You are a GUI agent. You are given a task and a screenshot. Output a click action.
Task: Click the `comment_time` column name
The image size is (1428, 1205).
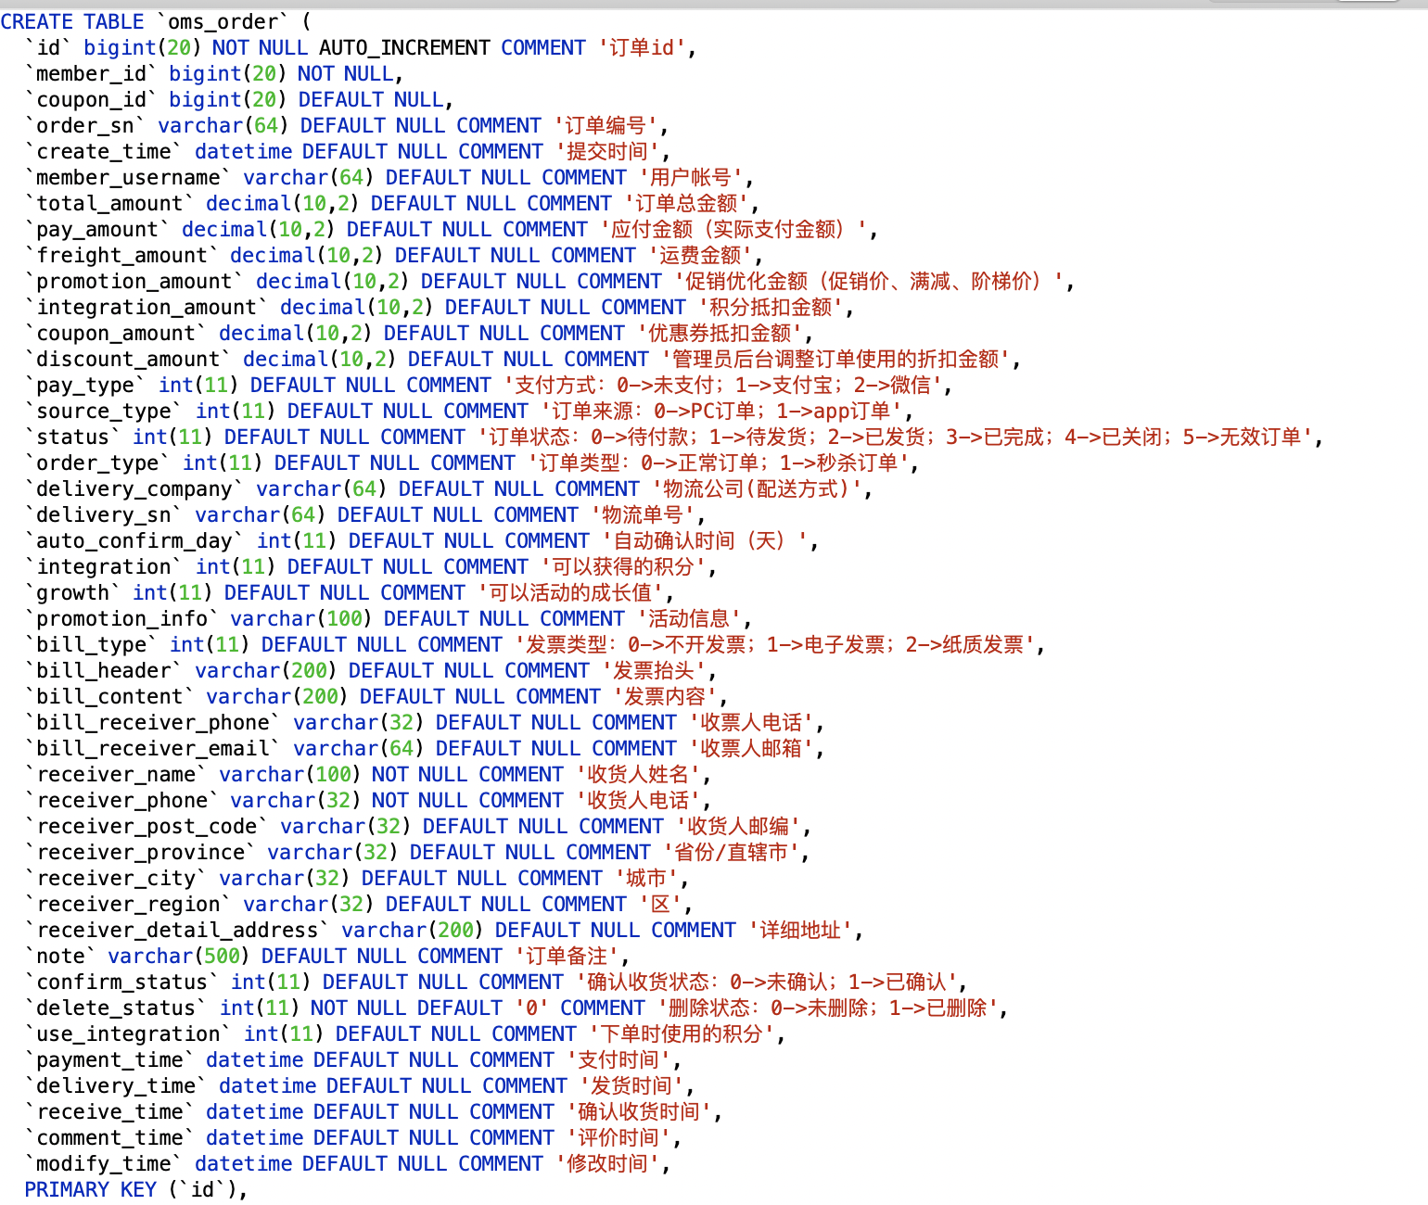pyautogui.click(x=109, y=1137)
